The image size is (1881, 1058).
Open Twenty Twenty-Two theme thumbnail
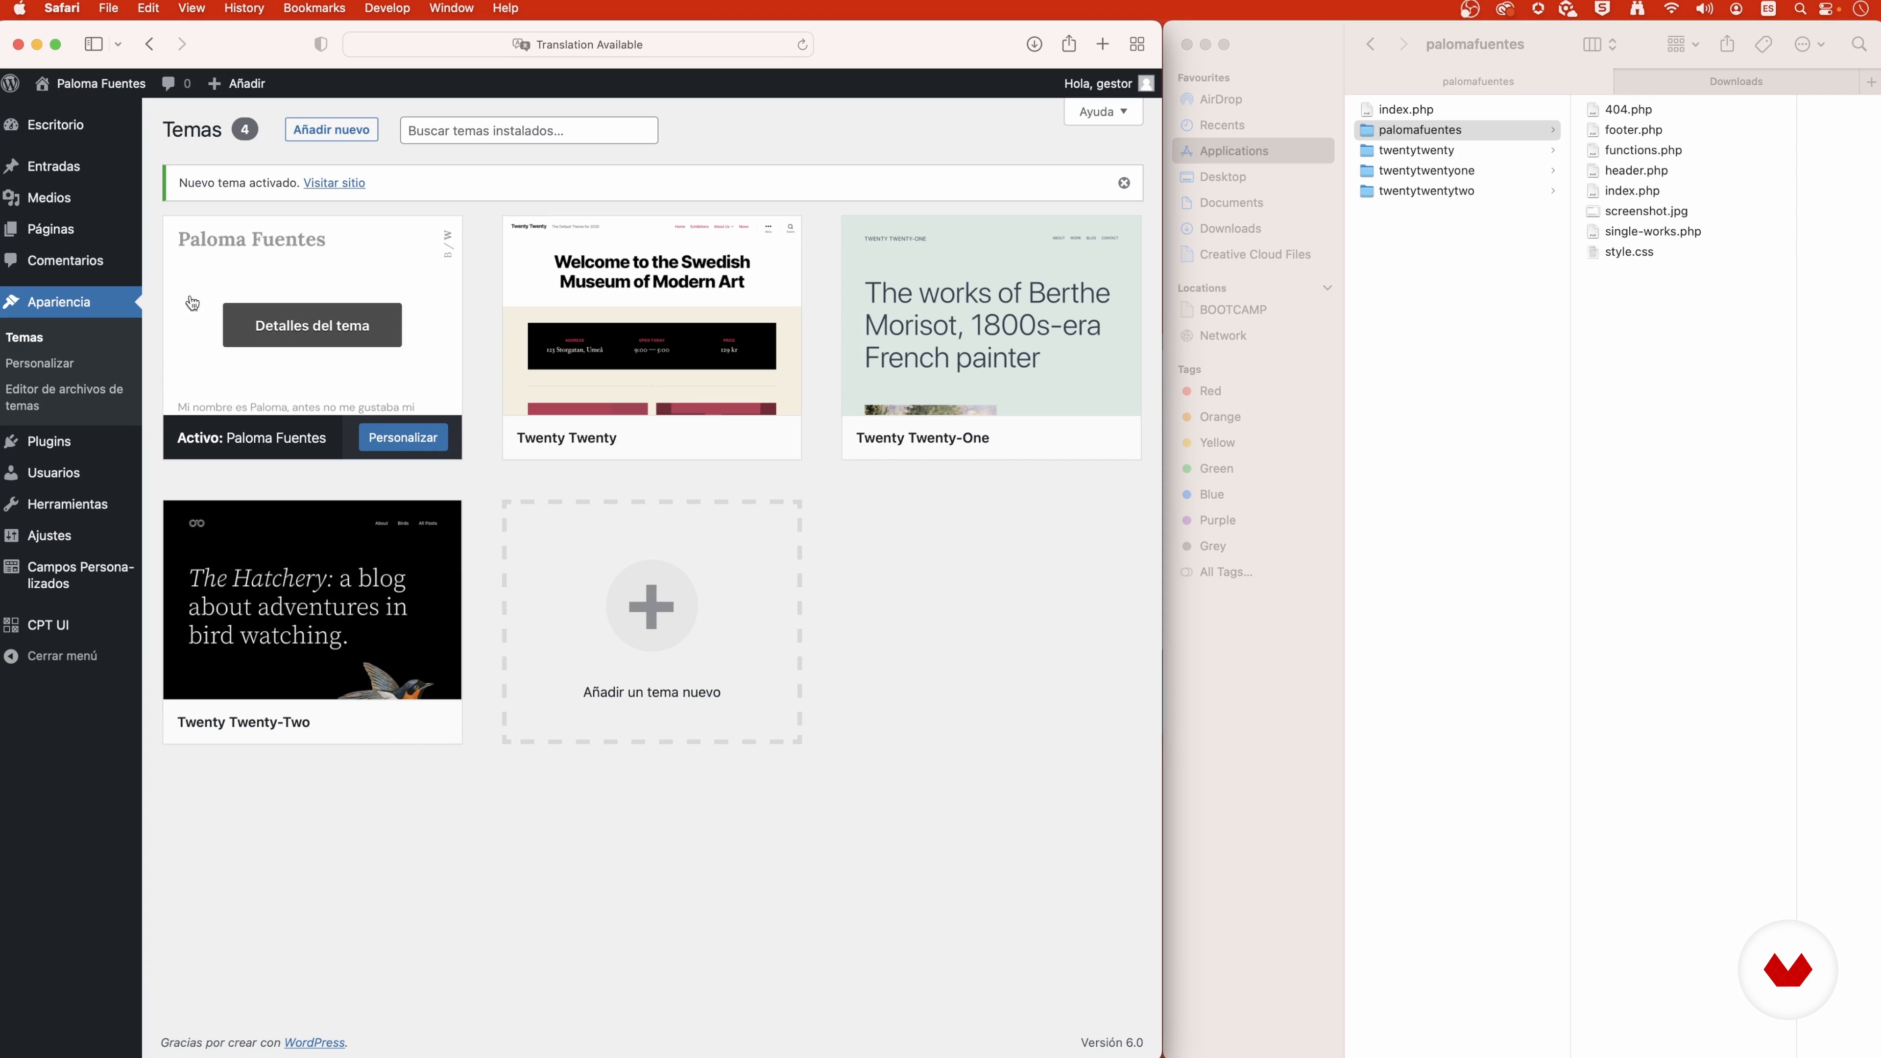312,600
